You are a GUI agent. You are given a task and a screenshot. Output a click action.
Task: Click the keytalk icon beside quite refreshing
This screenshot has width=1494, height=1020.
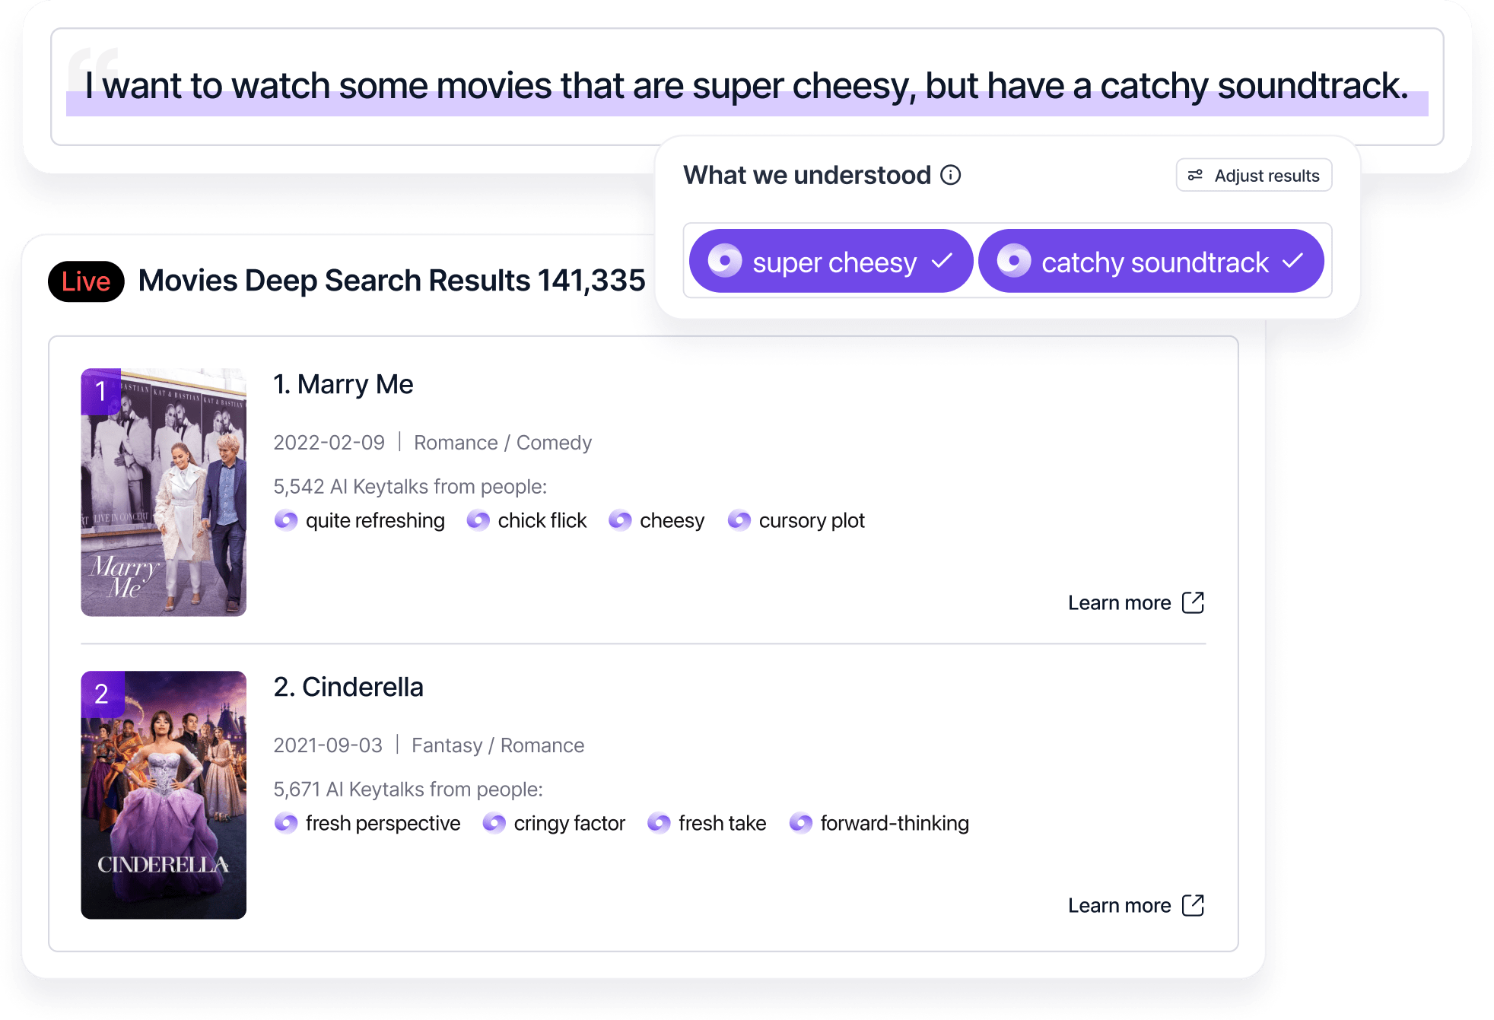pyautogui.click(x=286, y=520)
